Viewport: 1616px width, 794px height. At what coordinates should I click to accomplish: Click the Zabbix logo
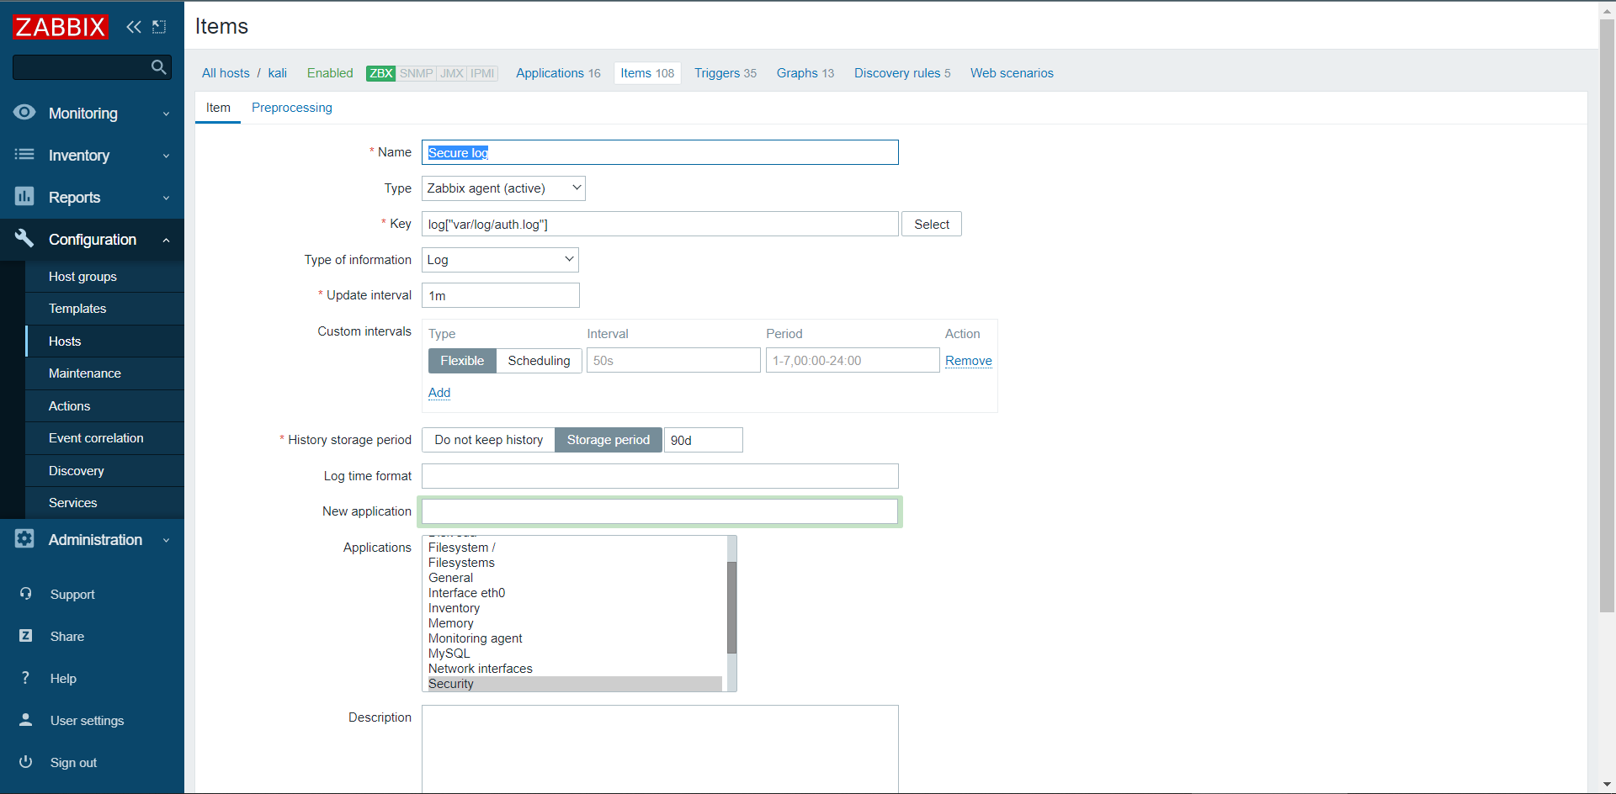(x=61, y=27)
